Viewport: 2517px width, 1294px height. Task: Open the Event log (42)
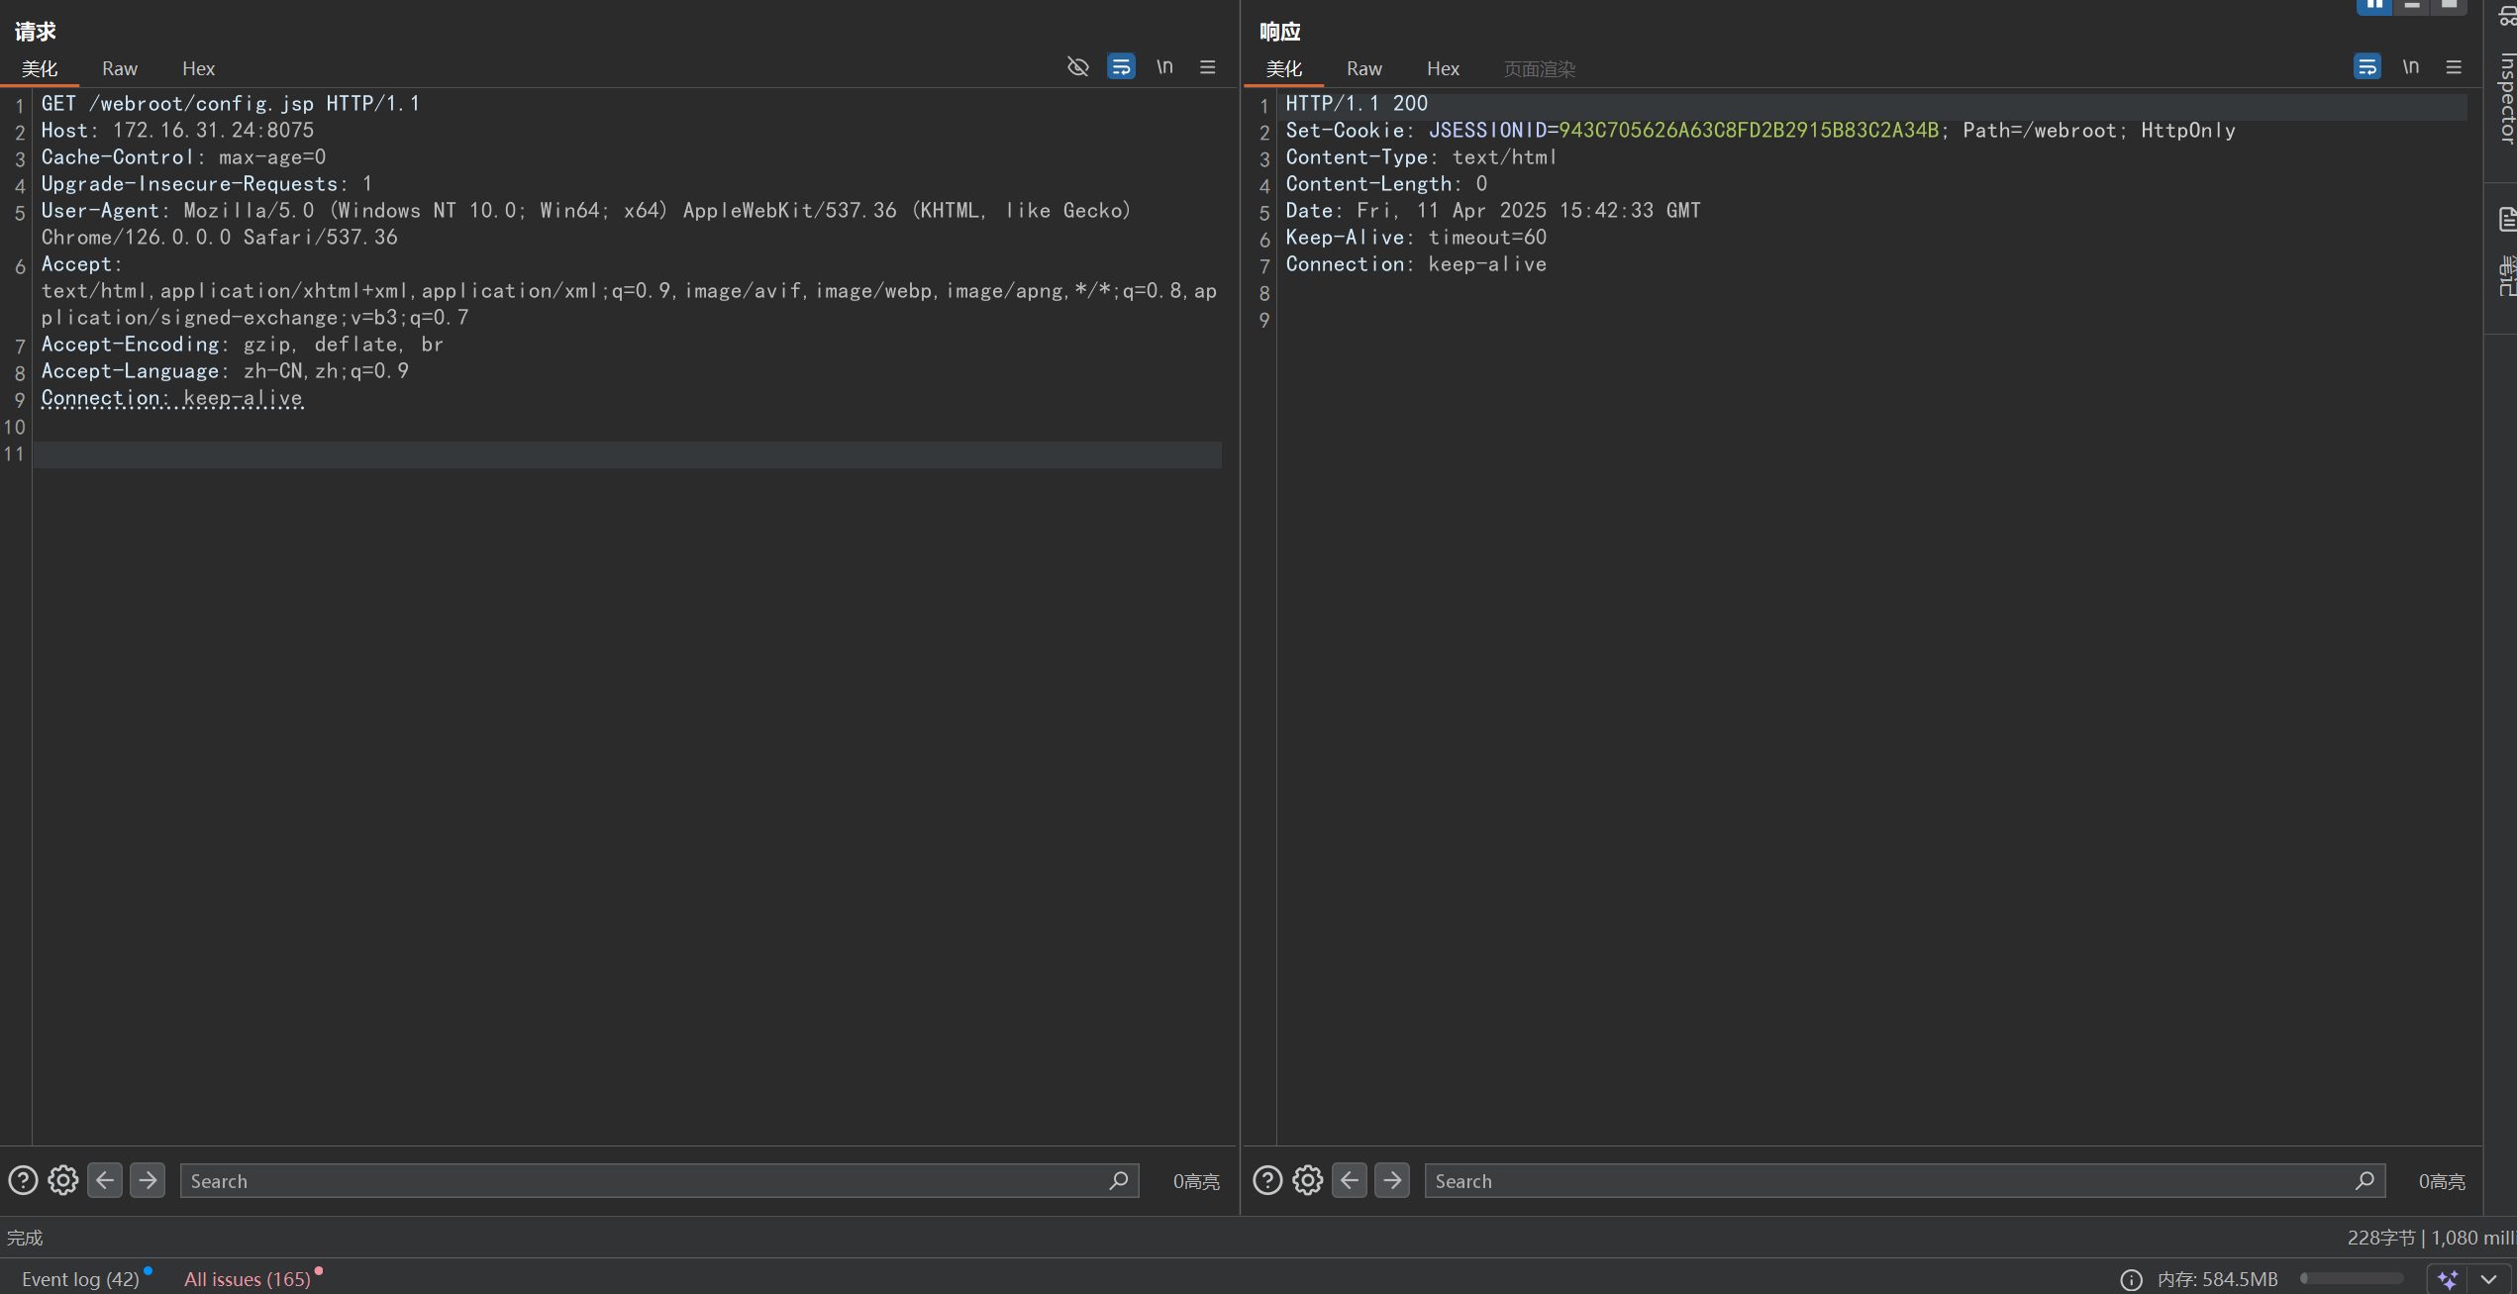[80, 1279]
